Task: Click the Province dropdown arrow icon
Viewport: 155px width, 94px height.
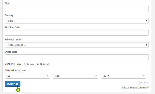Action: [x=146, y=45]
